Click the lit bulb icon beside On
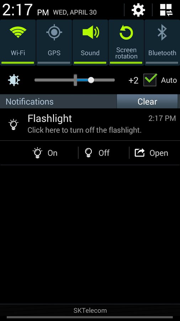Screen dimensions: 180x321 click(38, 153)
